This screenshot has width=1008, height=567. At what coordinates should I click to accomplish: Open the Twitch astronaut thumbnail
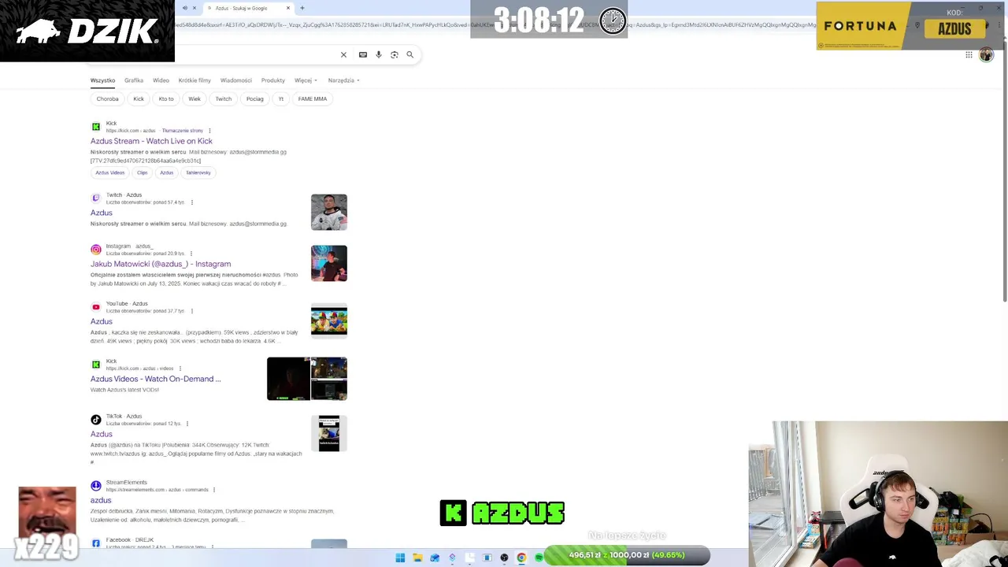point(329,212)
